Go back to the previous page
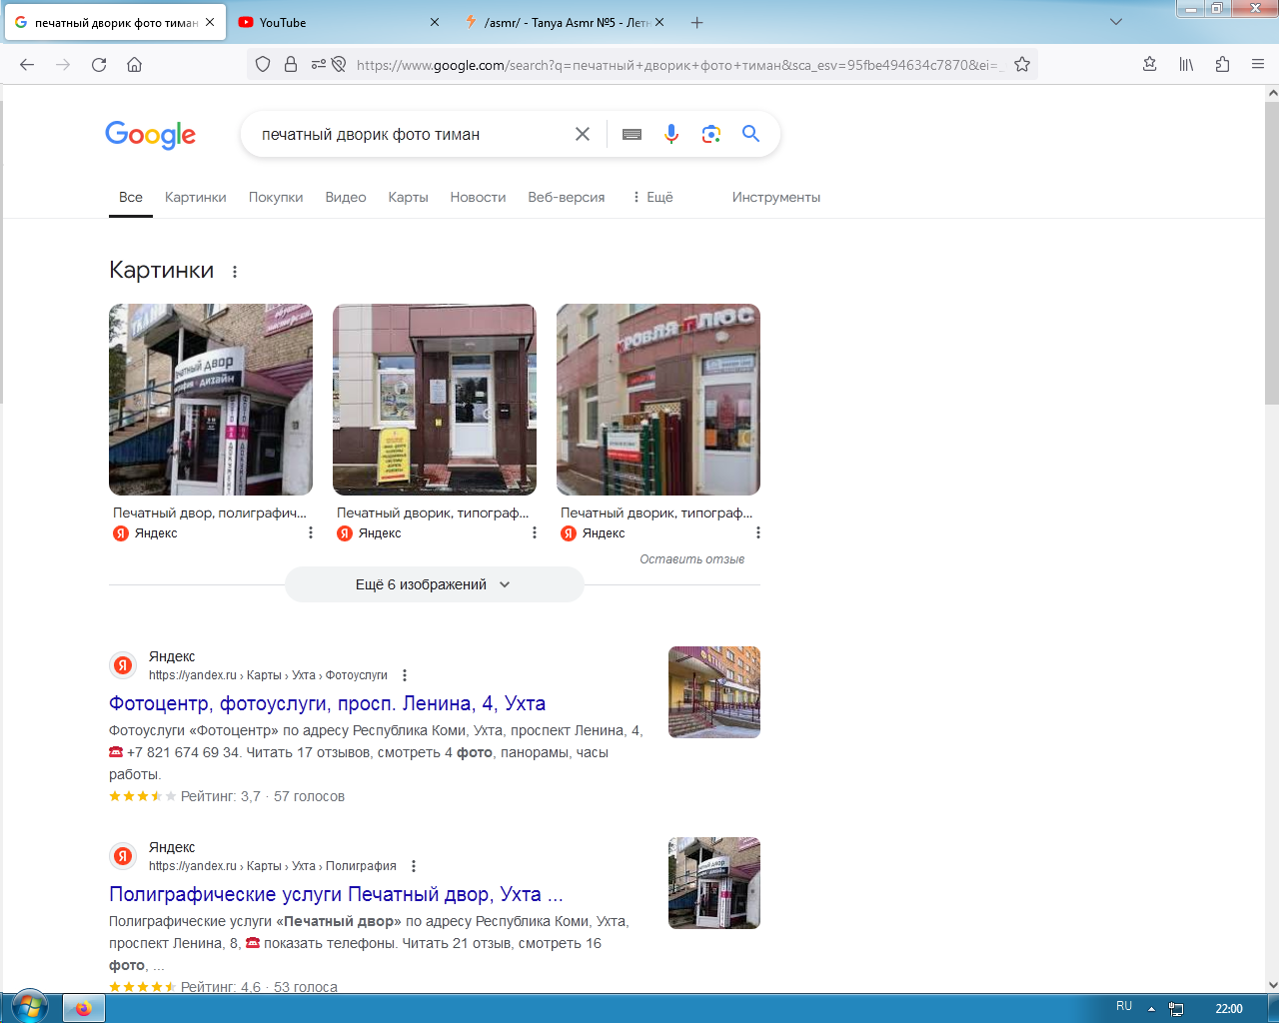Image resolution: width=1279 pixels, height=1023 pixels. [x=27, y=65]
